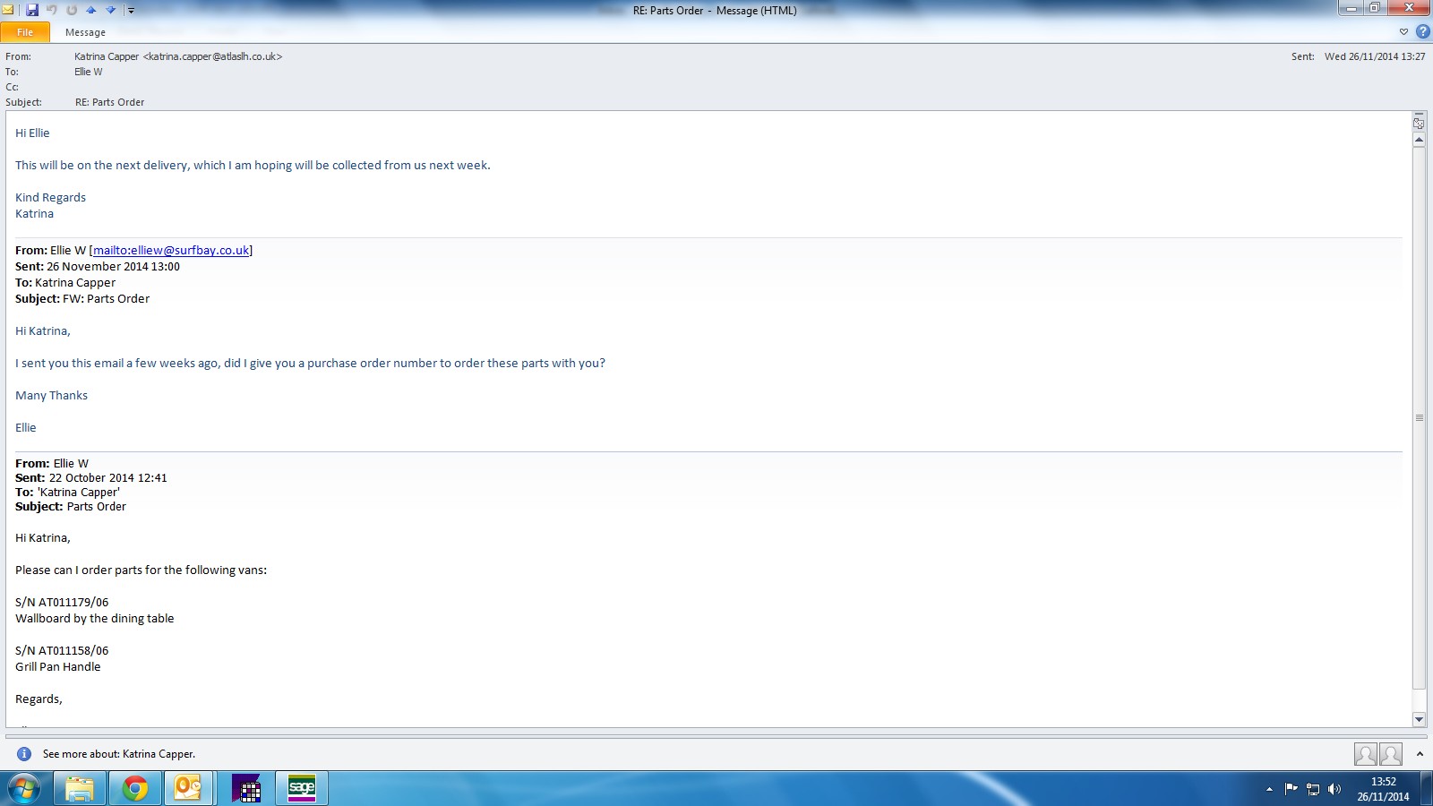Open the Windows Start menu

pyautogui.click(x=24, y=789)
